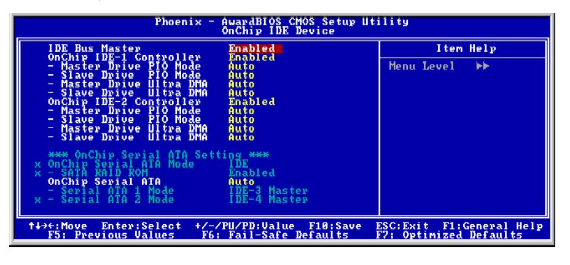Click the F10:Save hint in footer
The width and height of the screenshot is (570, 265).
(x=335, y=226)
